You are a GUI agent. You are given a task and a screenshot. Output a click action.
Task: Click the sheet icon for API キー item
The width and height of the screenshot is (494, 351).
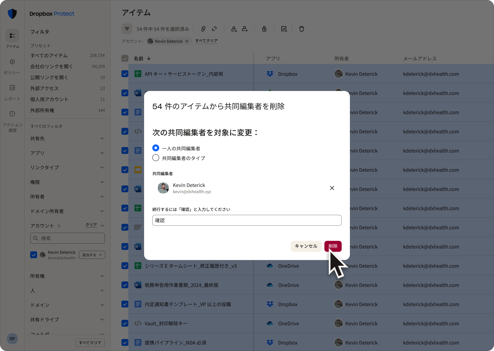point(138,74)
